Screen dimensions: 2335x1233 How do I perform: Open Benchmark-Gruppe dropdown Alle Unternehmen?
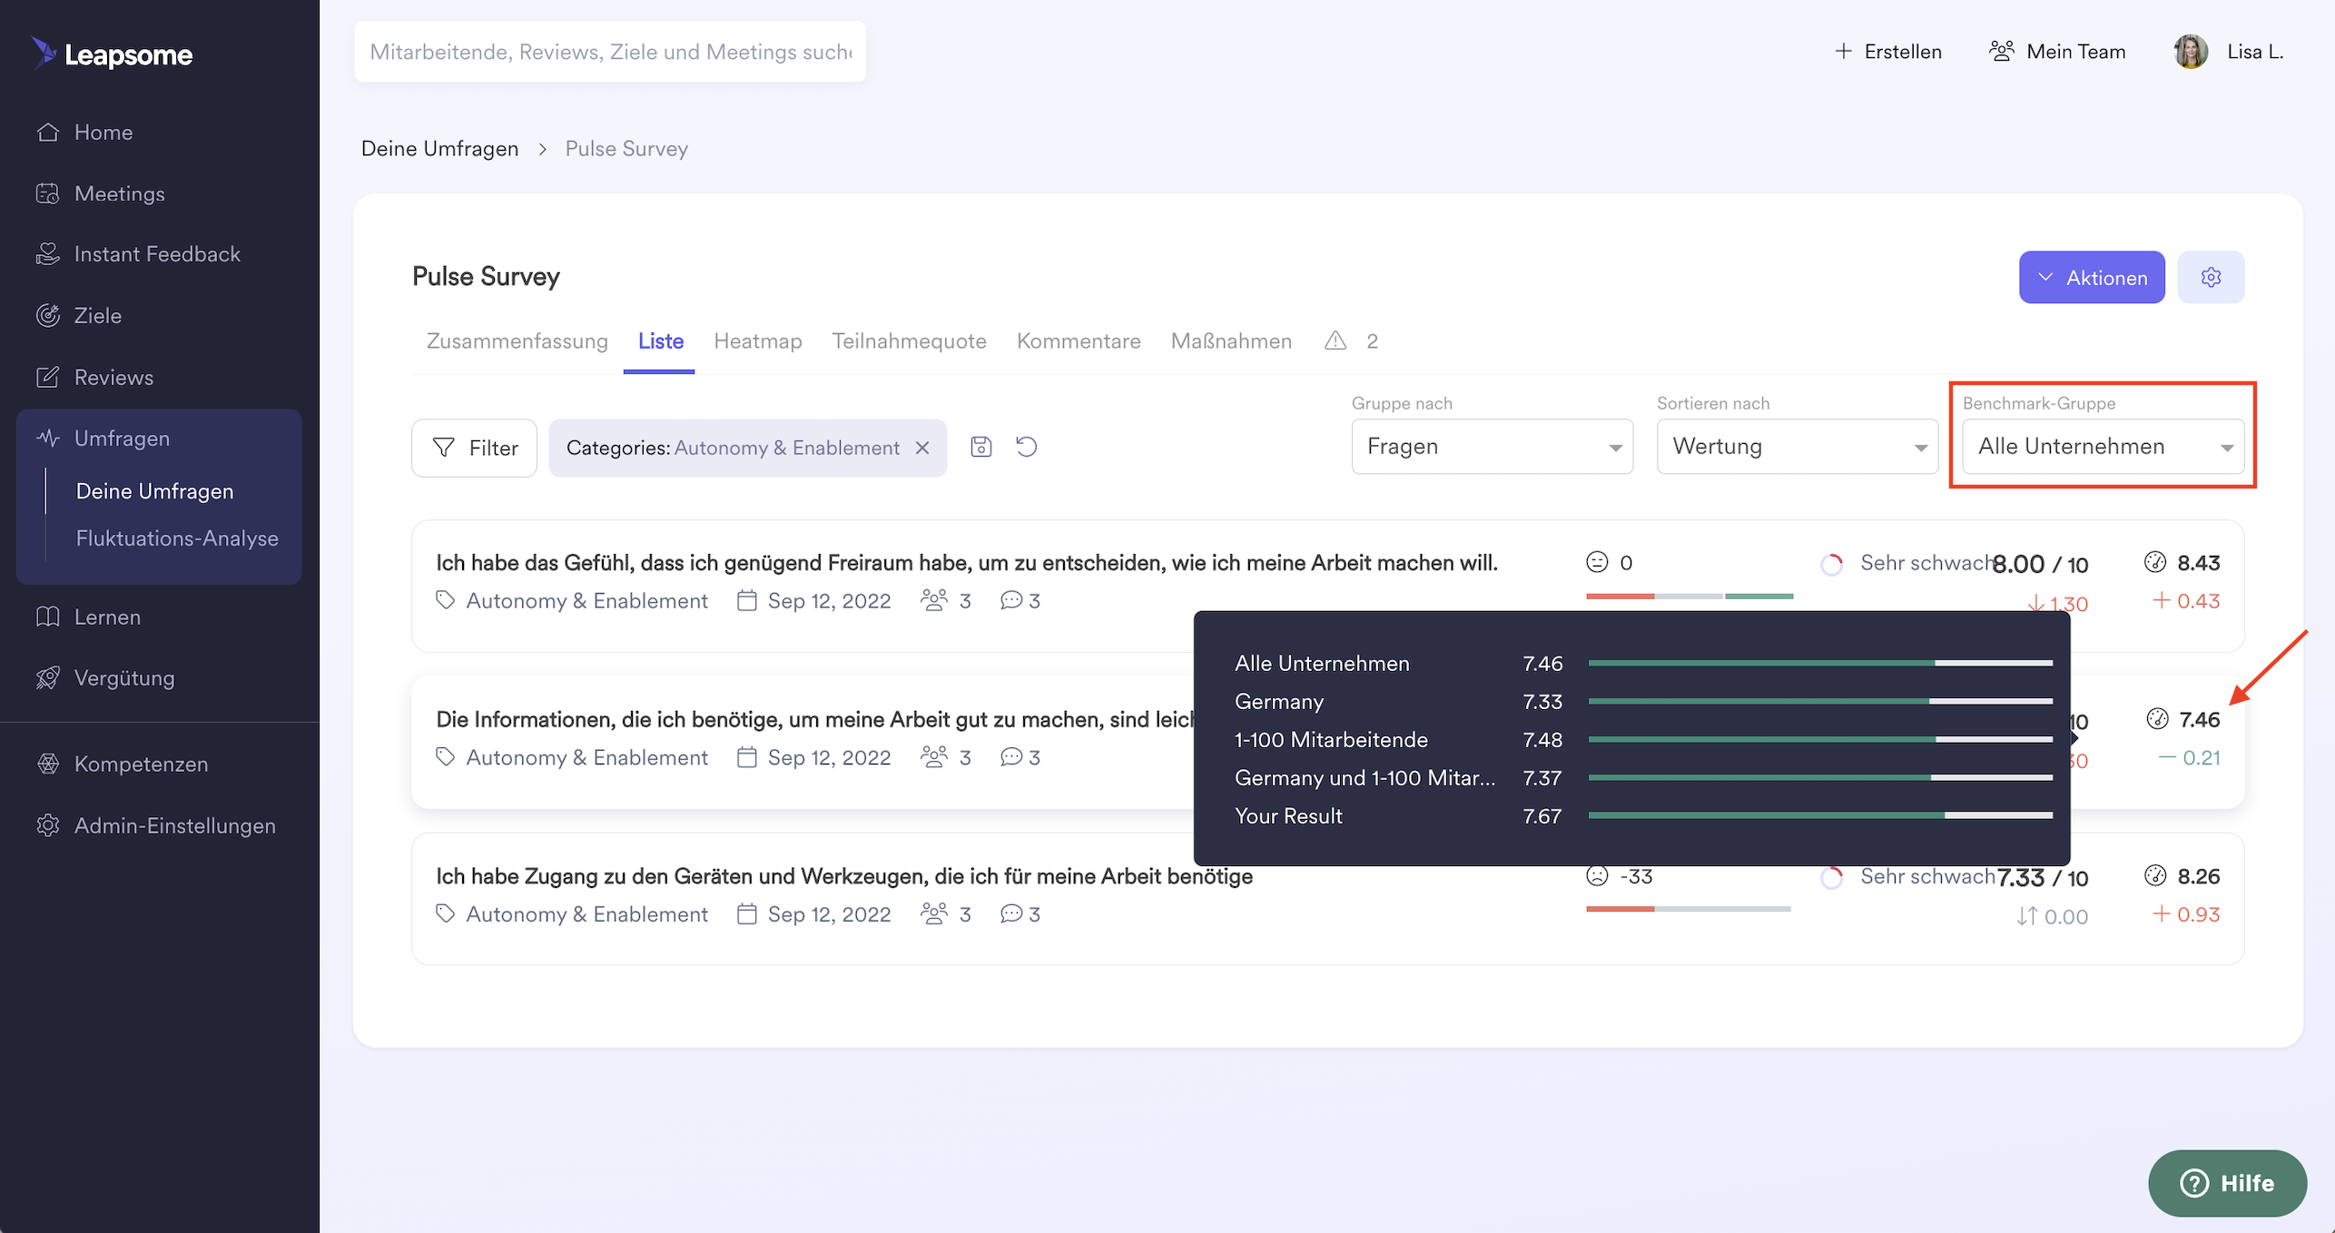[2103, 447]
